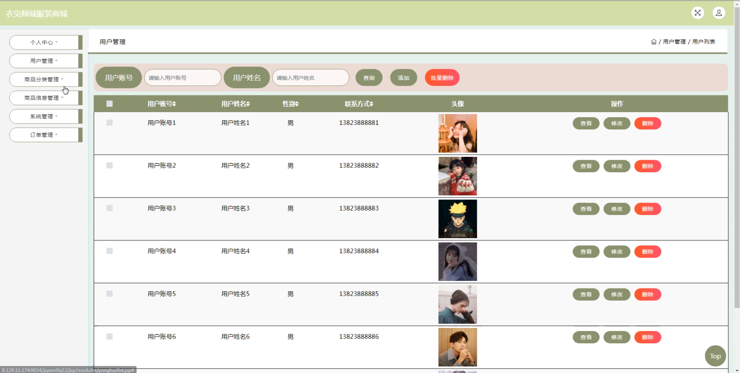Select 用户姓名3 table cell
740x373 pixels.
[x=236, y=208]
